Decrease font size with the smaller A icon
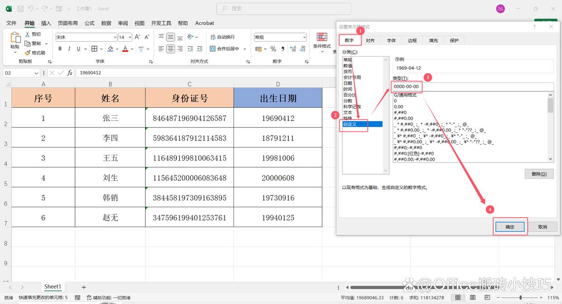Image resolution: width=562 pixels, height=304 pixels. [x=147, y=37]
